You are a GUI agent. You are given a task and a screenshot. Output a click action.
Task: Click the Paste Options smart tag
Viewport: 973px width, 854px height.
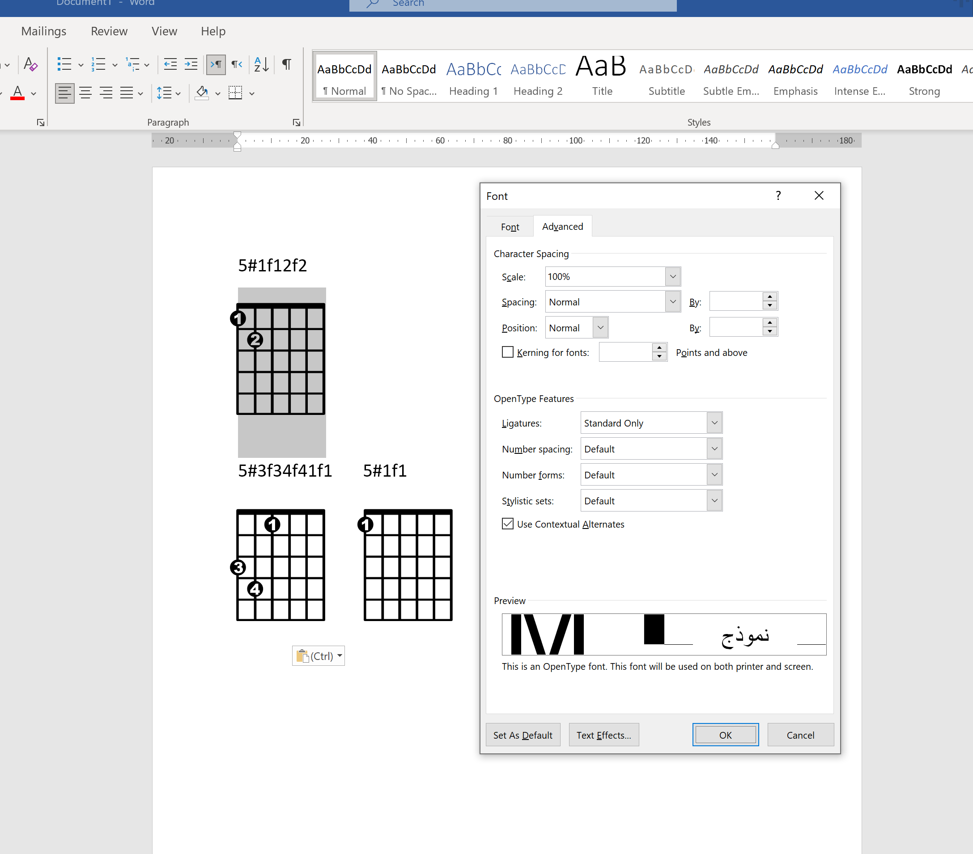pos(318,655)
